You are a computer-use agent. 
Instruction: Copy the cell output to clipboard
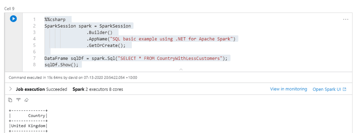10,100
